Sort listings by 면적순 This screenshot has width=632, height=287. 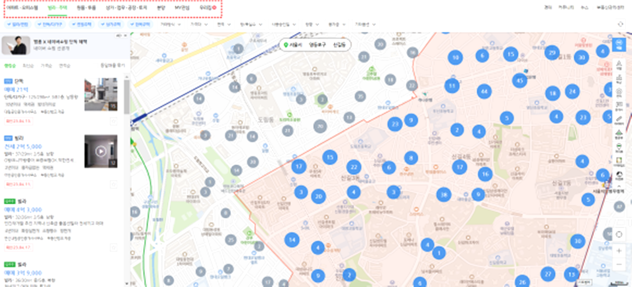click(x=64, y=66)
